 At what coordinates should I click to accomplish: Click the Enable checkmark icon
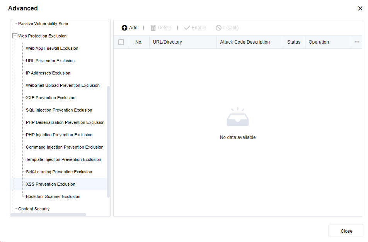coord(187,28)
